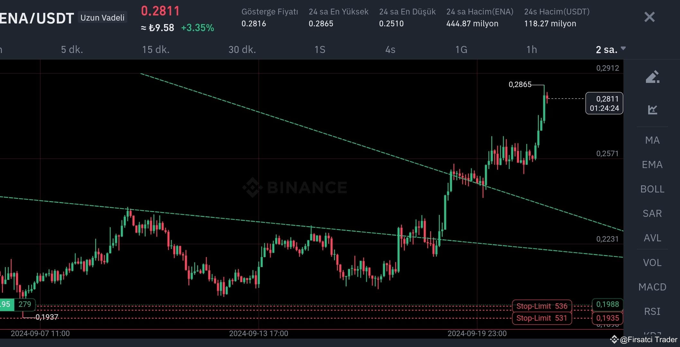Tap the ENA/USDT pair title

tap(37, 18)
